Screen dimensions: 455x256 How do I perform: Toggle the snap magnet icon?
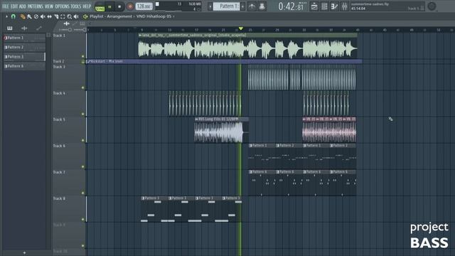coord(14,16)
